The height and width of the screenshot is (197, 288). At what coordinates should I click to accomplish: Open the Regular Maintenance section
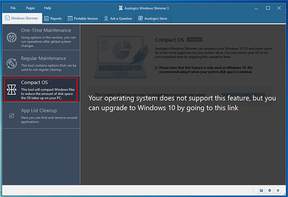(x=41, y=63)
